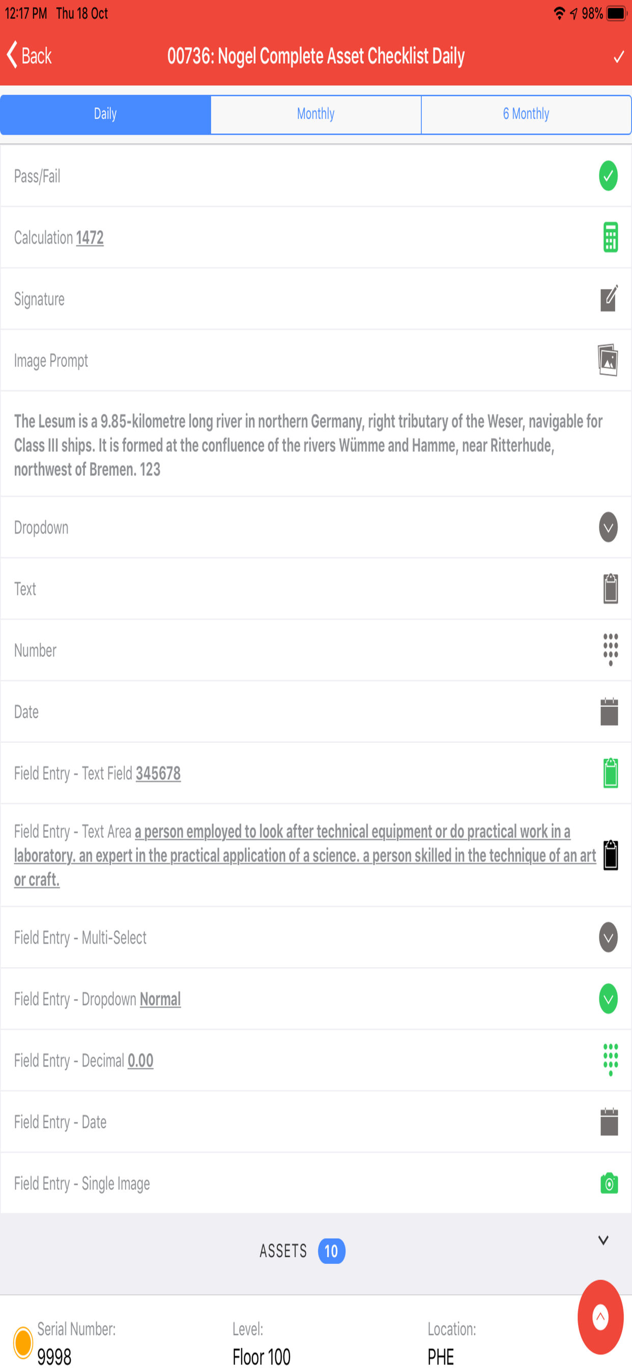This screenshot has height=1368, width=632.
Task: Open the Field Entry Decimal keypad icon
Action: pos(610,1060)
